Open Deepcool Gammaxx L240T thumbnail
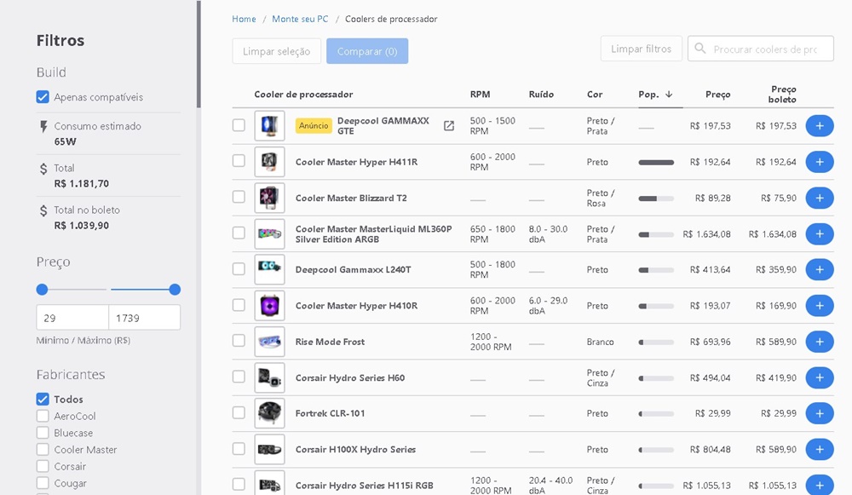 [x=269, y=269]
